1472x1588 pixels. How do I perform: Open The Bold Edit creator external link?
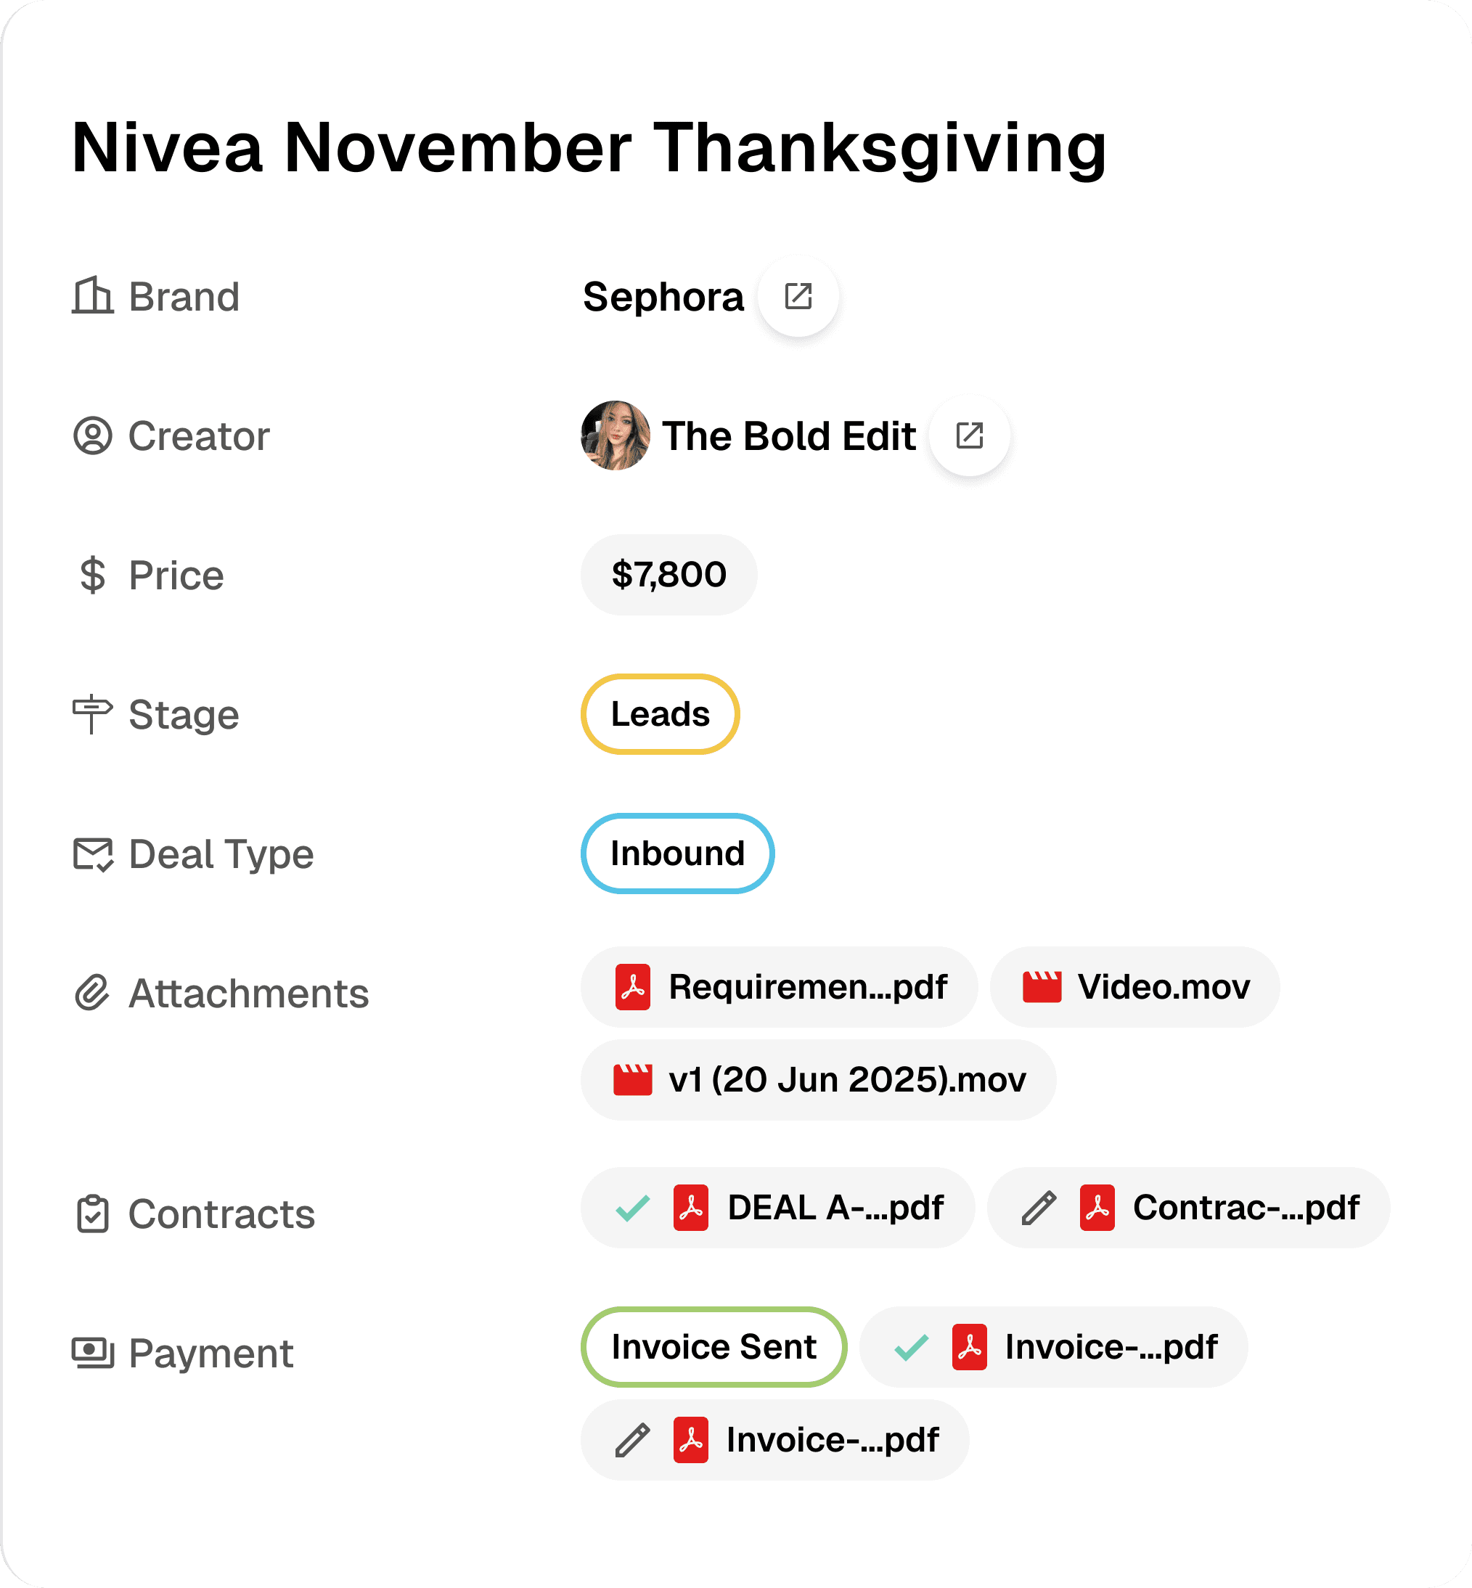tap(968, 435)
